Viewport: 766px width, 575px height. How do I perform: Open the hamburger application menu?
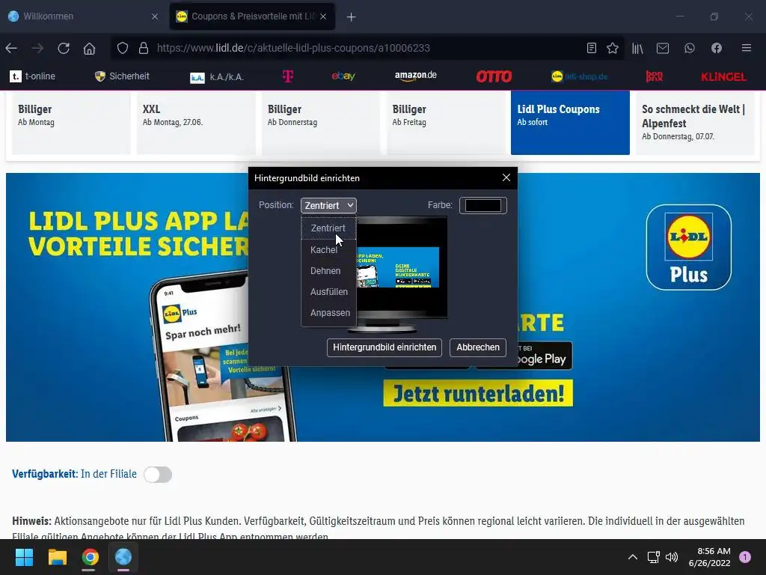pos(747,48)
